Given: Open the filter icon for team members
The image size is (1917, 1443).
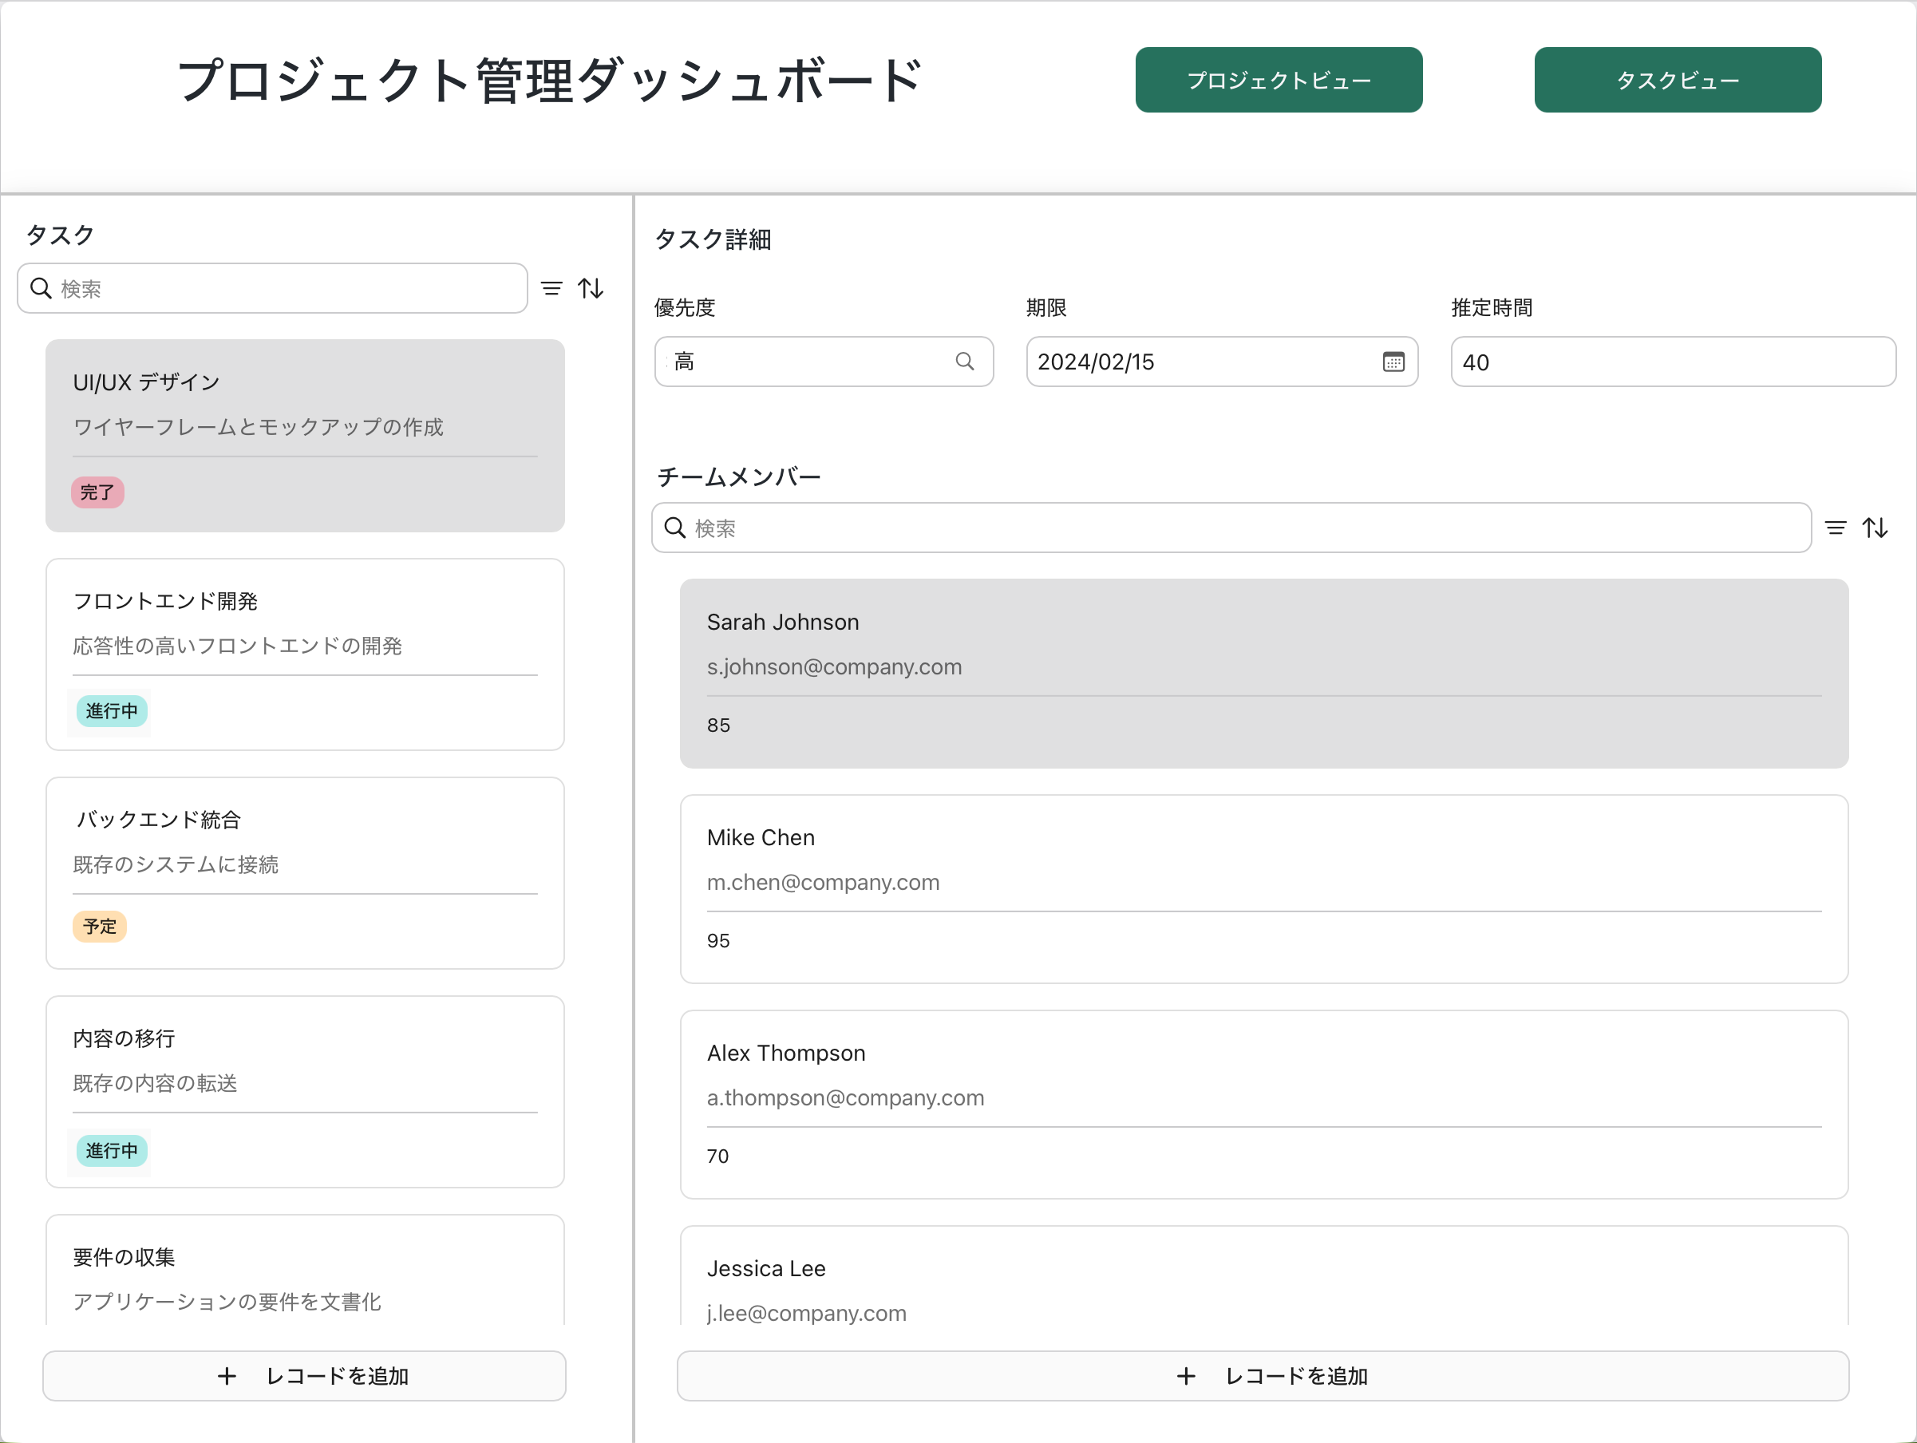Looking at the screenshot, I should [1836, 528].
